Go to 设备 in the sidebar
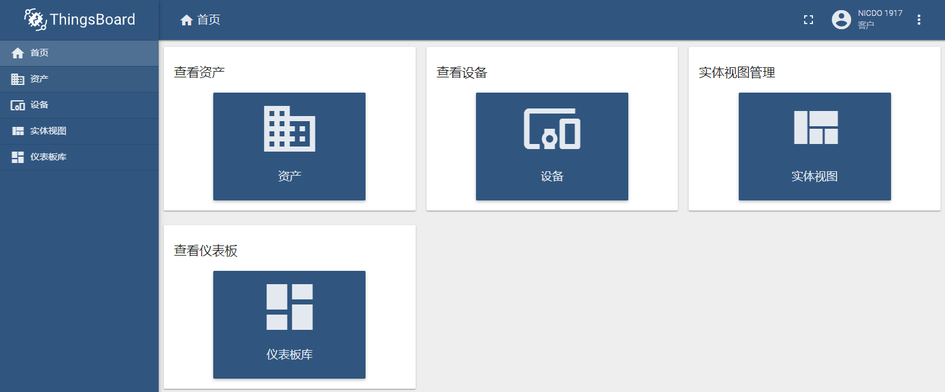Viewport: 945px width, 392px height. pos(79,105)
